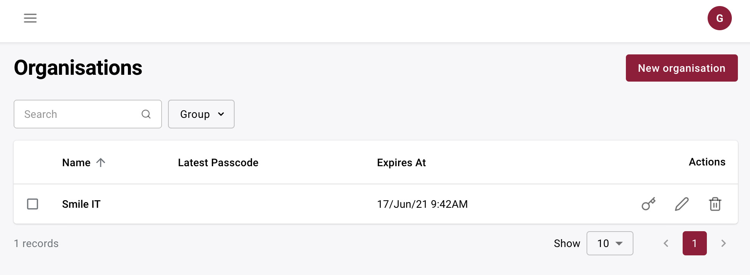Click the 17/Jun/21 9:42AM expiry cell

coord(422,204)
